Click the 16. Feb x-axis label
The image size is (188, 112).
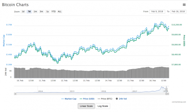[x=153, y=81]
